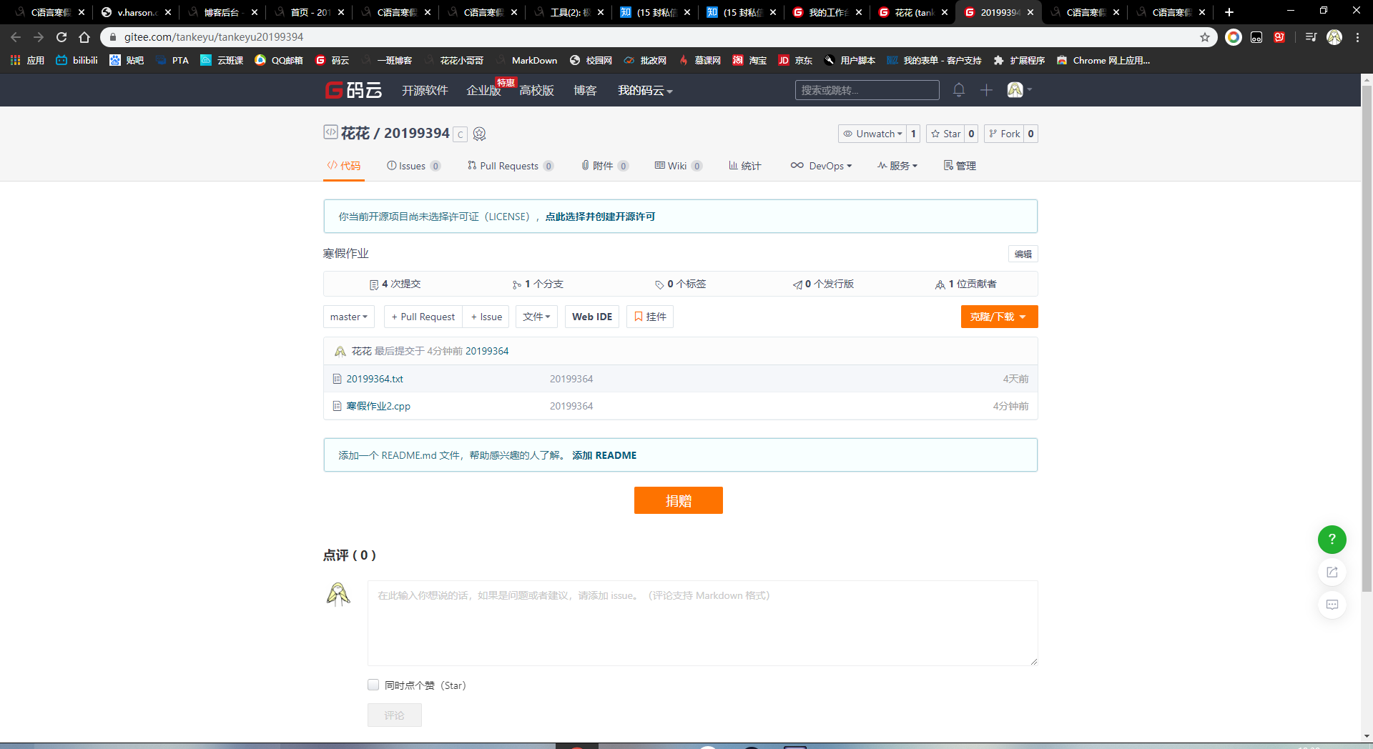The image size is (1373, 749).
Task: Check 同时点个赞 (Star) checkbox
Action: [373, 685]
